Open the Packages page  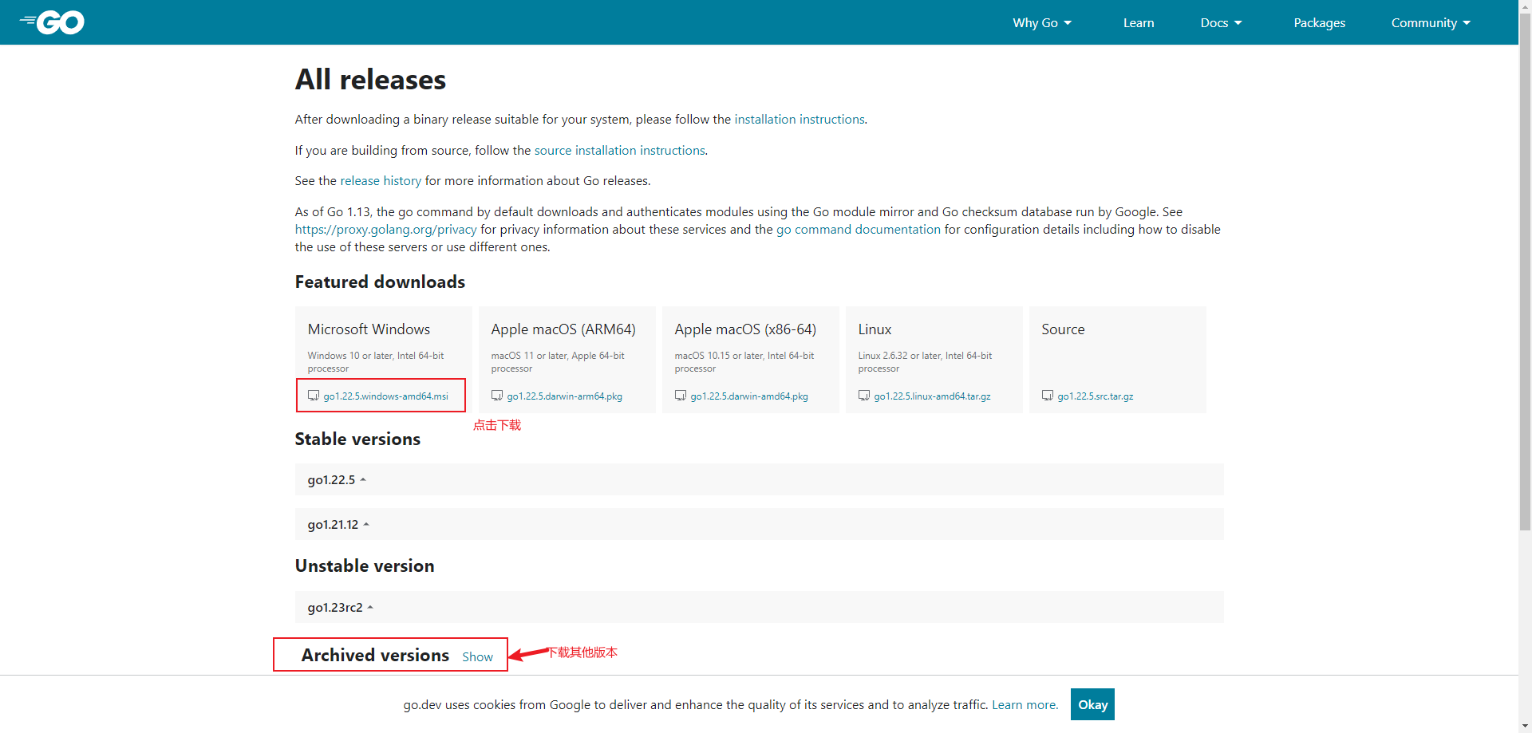1319,22
